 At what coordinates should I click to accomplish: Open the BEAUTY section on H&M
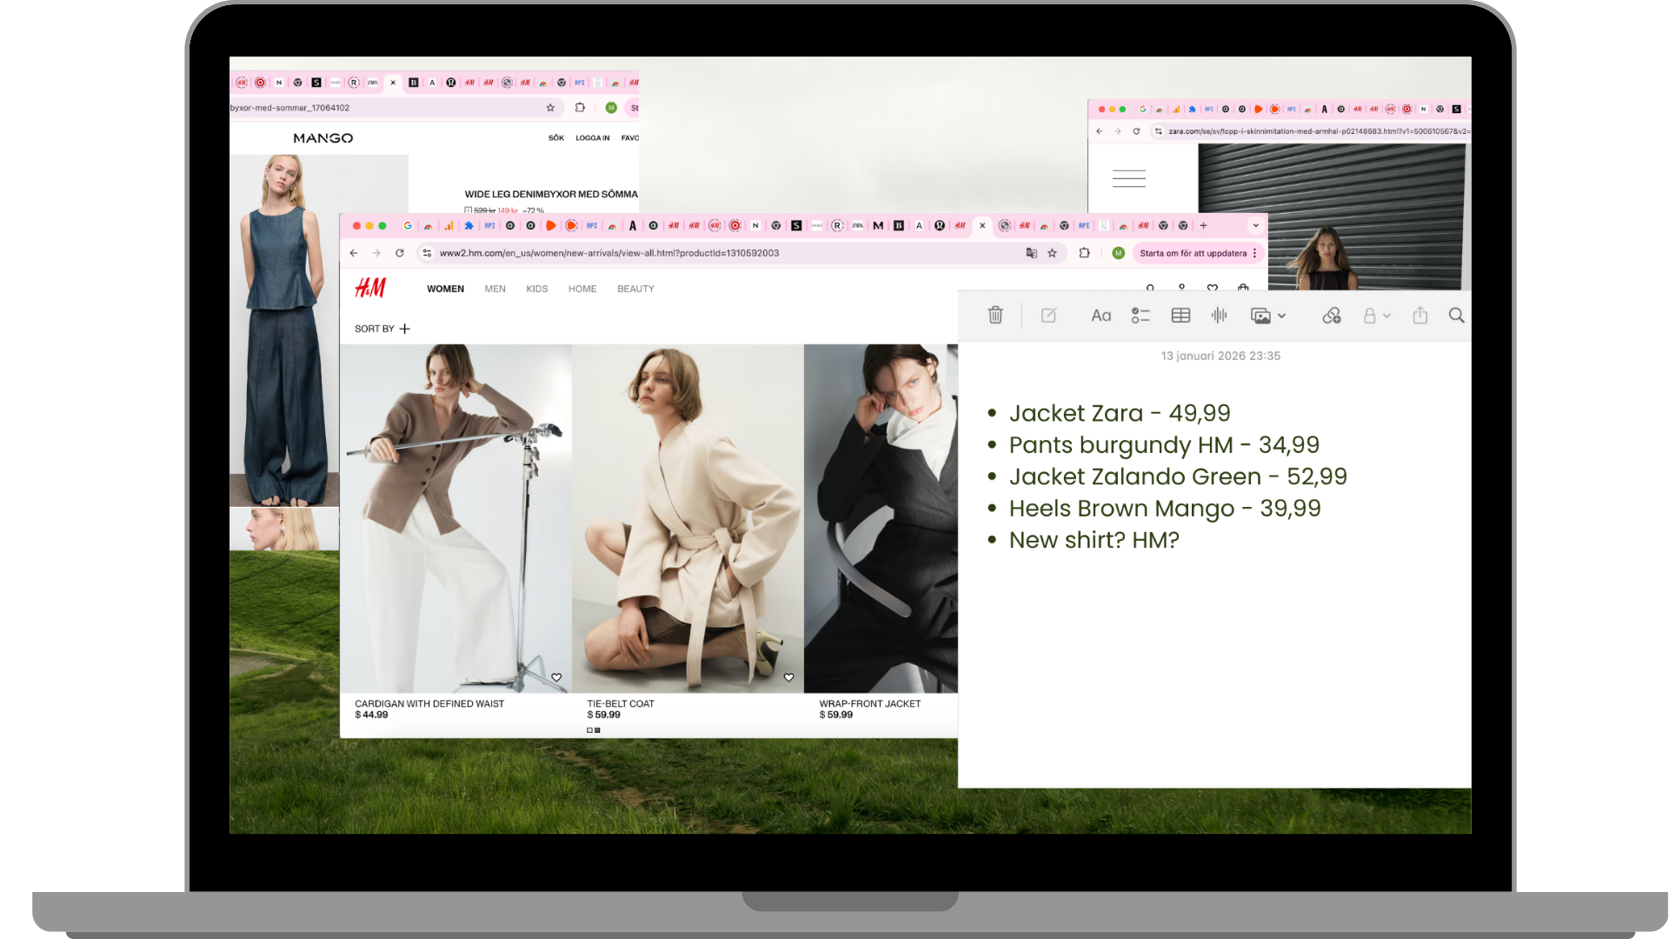tap(635, 289)
